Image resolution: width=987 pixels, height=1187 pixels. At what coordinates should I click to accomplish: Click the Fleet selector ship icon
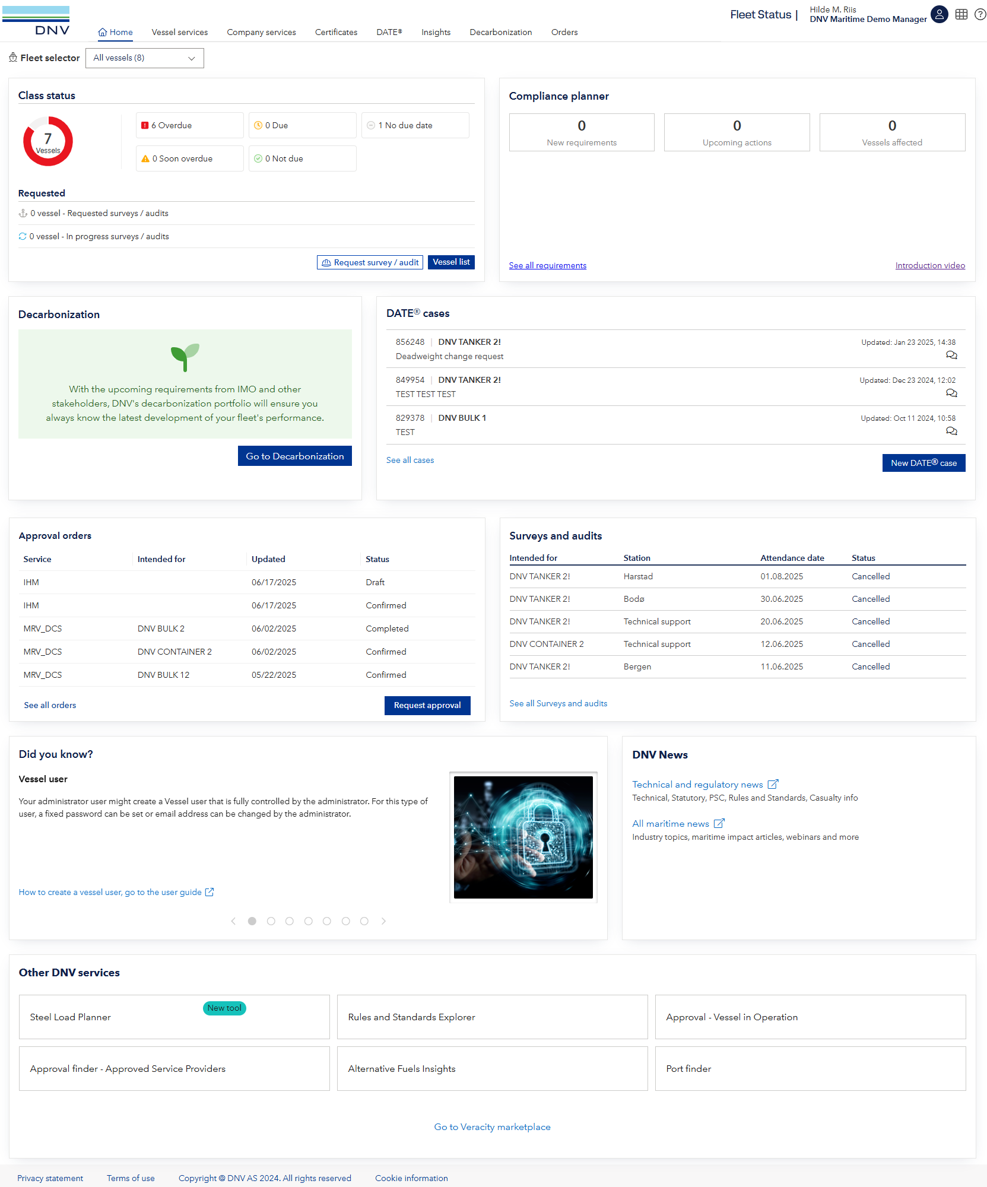[x=13, y=58]
